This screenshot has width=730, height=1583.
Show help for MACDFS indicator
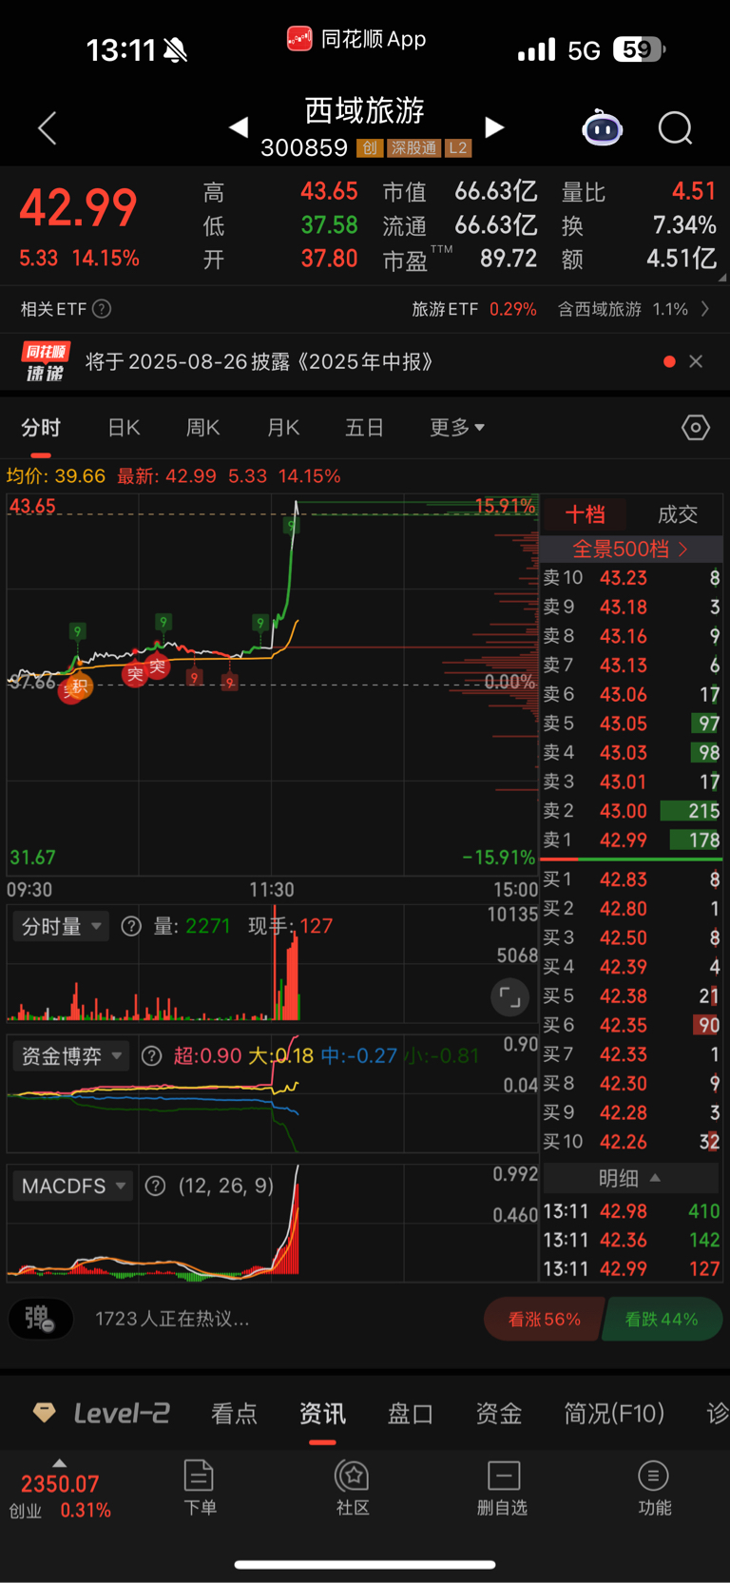coord(156,1187)
